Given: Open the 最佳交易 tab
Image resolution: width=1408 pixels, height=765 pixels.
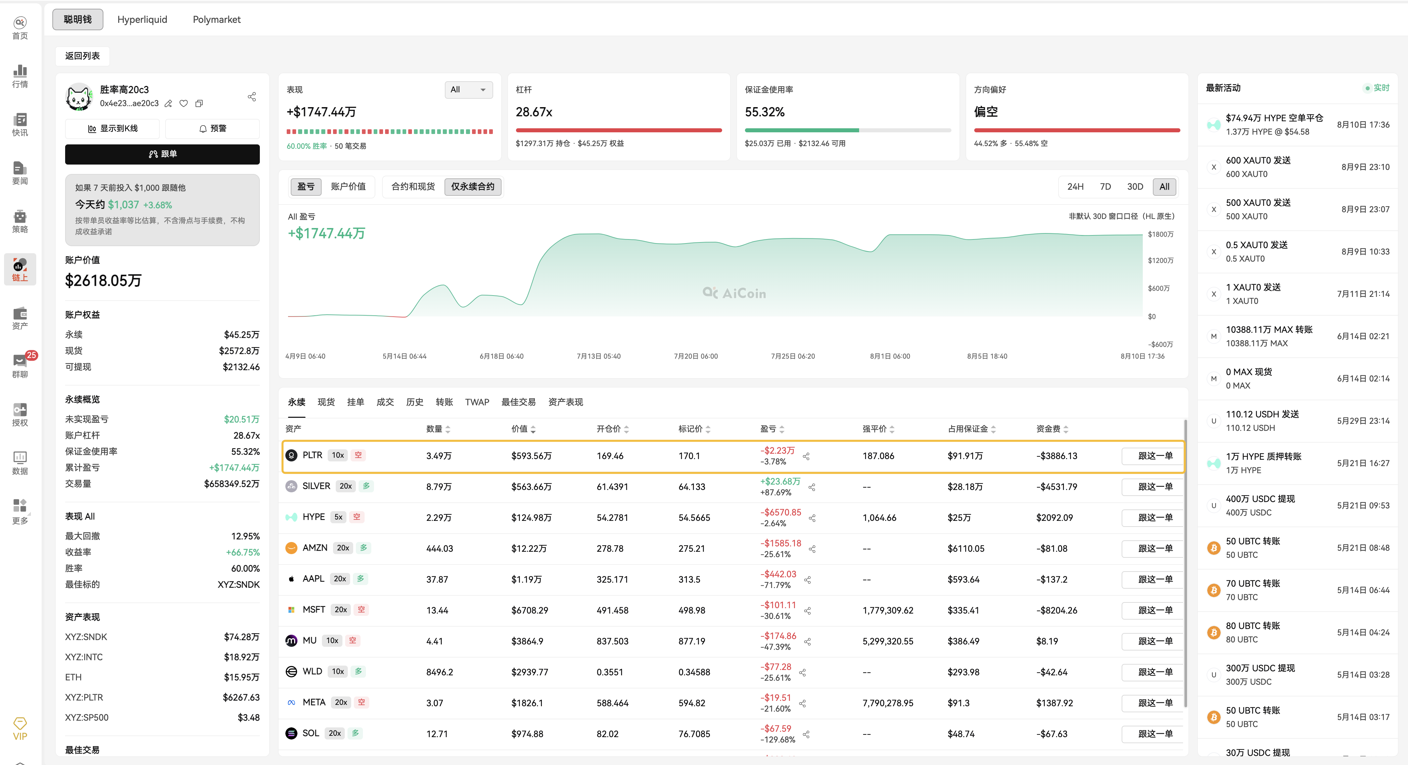Looking at the screenshot, I should (518, 402).
